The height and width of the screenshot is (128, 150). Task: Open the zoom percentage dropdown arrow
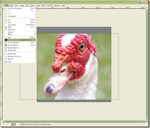(x=22, y=125)
